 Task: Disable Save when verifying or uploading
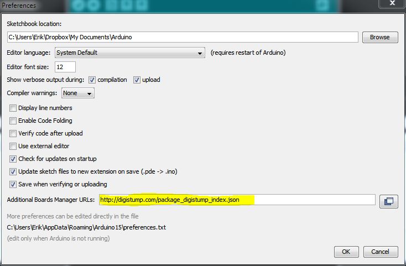click(x=13, y=184)
